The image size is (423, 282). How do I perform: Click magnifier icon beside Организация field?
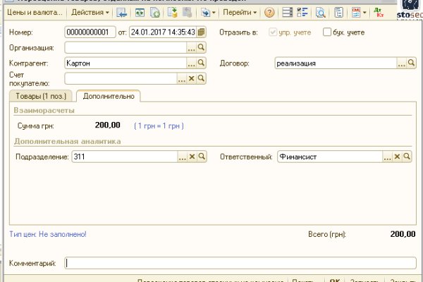pyautogui.click(x=201, y=47)
